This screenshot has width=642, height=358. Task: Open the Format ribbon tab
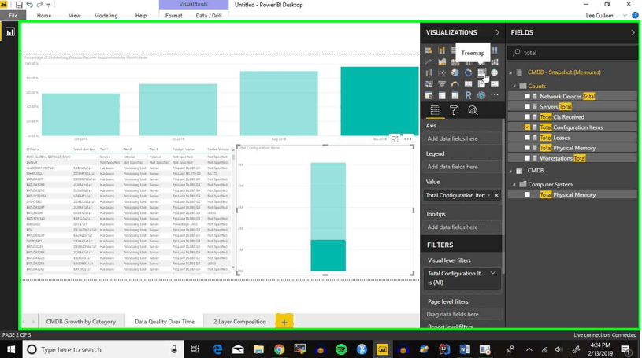pos(173,16)
